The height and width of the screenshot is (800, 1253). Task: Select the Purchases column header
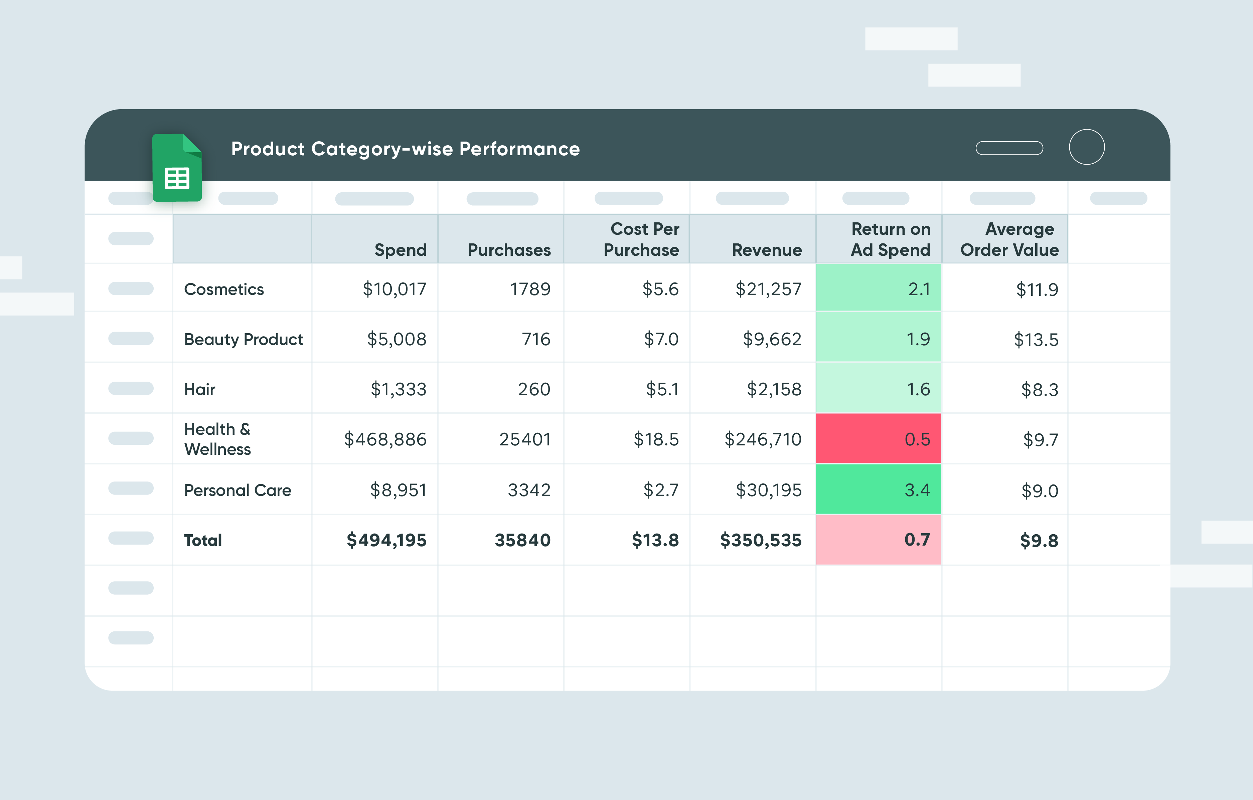[509, 250]
